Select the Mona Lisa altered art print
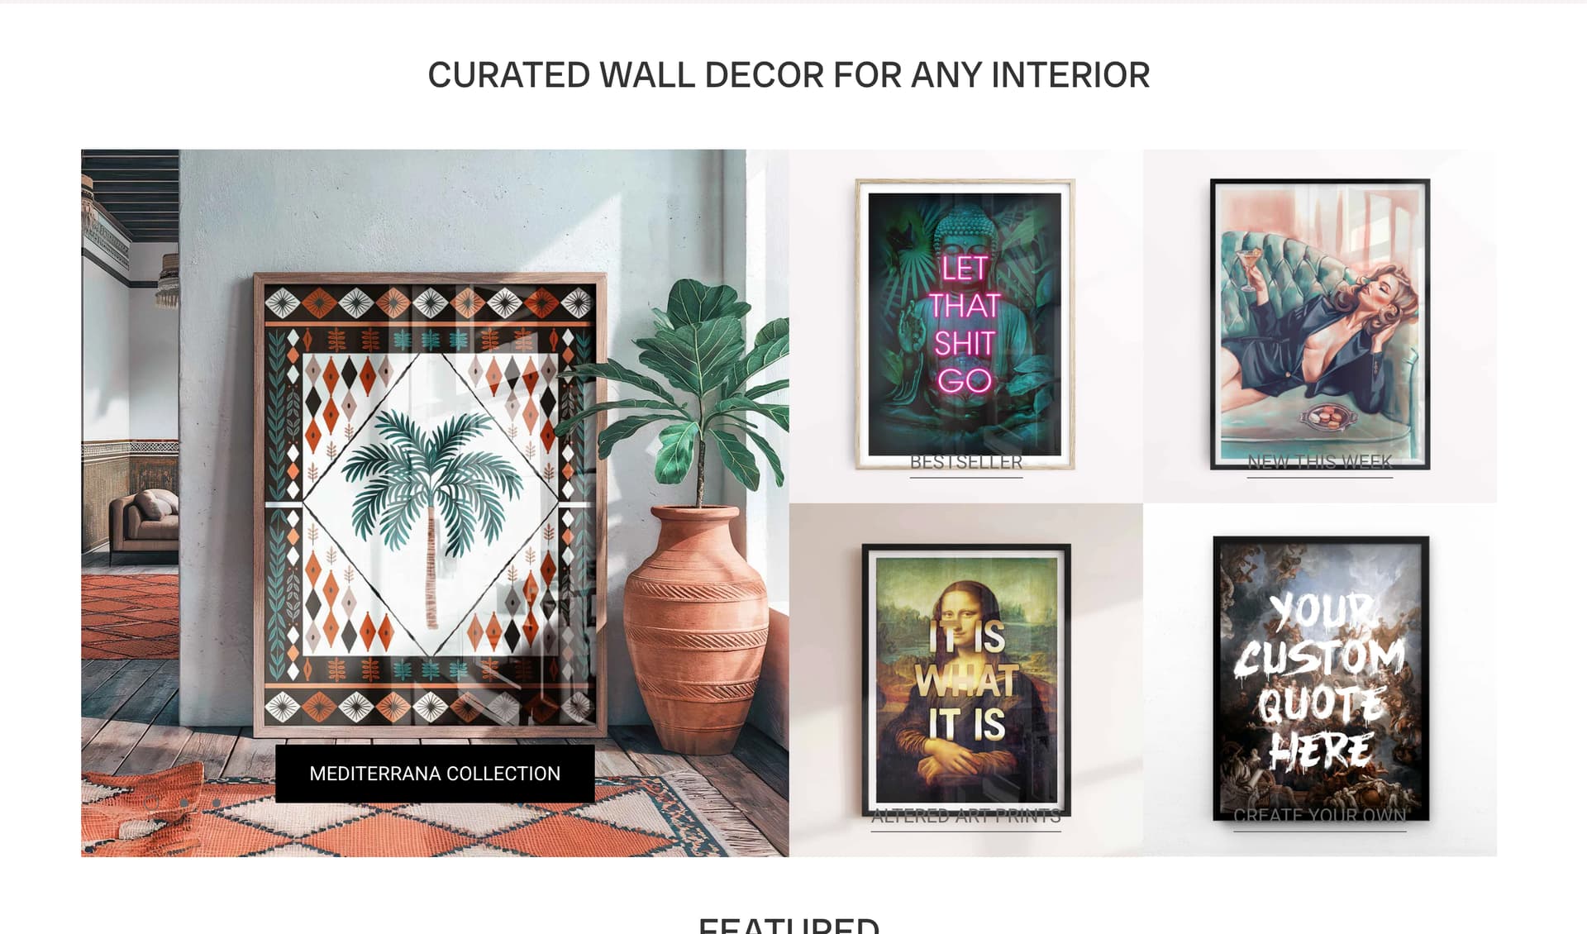 click(x=966, y=679)
